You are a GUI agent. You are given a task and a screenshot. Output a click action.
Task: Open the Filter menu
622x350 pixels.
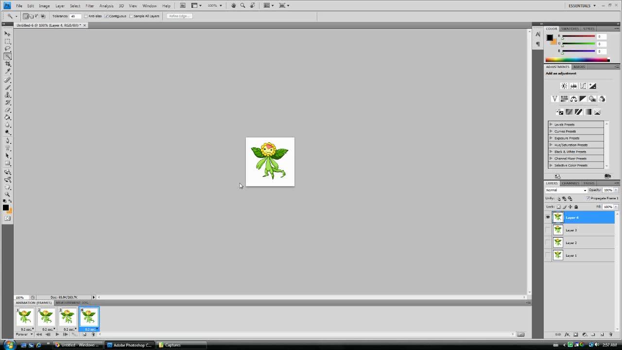90,6
